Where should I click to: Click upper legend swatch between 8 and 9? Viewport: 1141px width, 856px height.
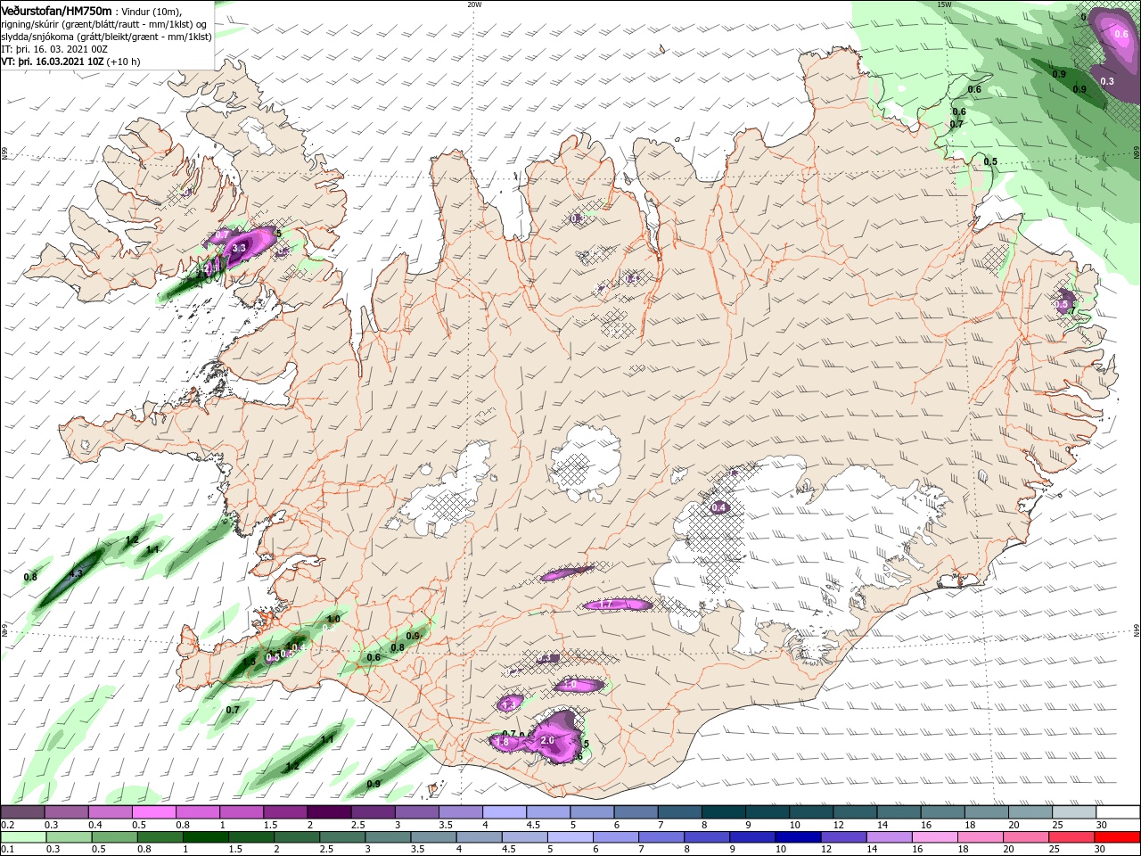tap(724, 812)
